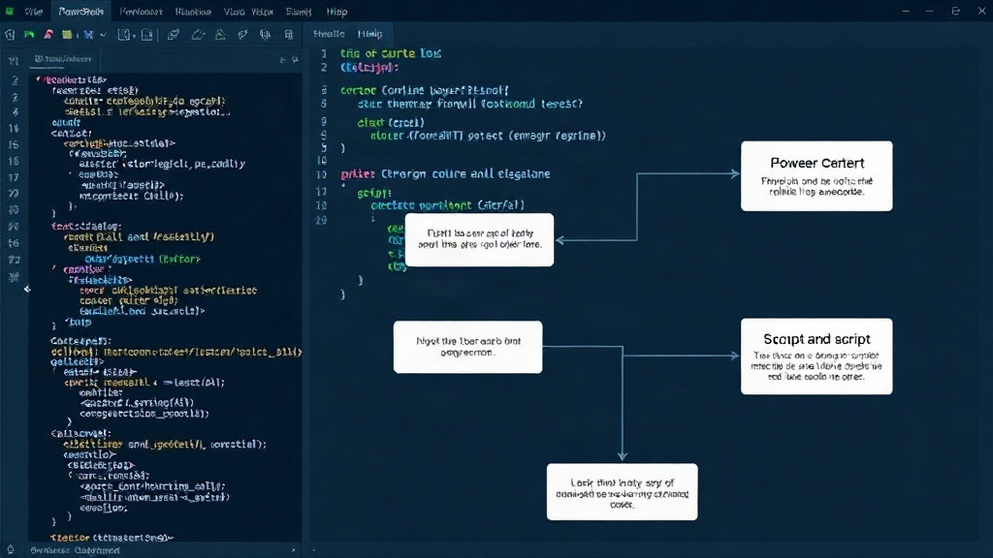
Task: Click the bell icon in the status bar
Action: 11,550
